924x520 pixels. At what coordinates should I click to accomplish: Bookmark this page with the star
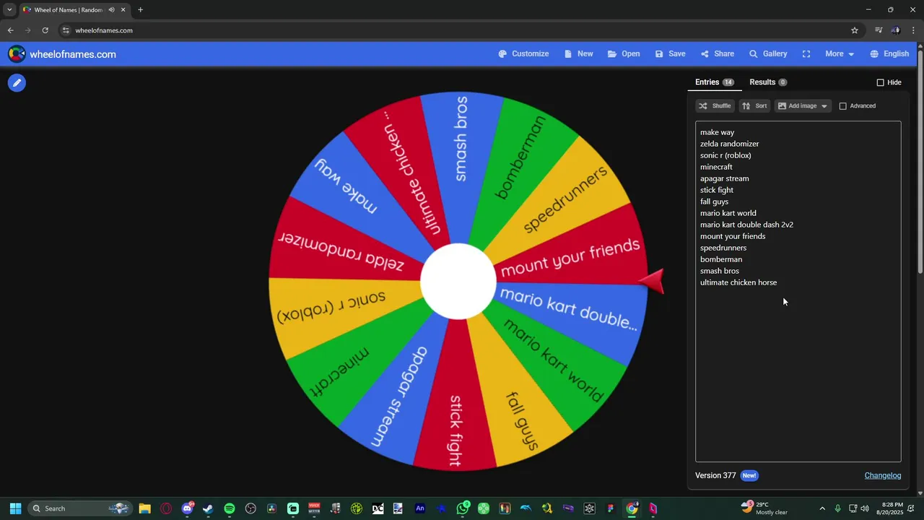(855, 30)
